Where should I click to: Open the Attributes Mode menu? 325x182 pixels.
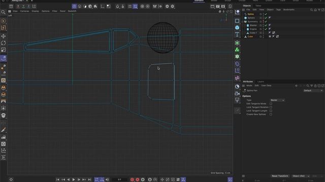tap(249, 85)
